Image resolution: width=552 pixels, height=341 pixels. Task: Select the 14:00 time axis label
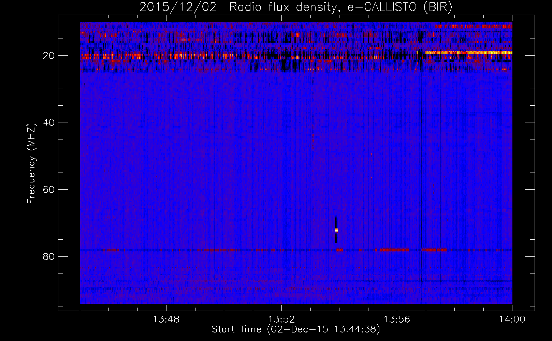tap(512, 320)
